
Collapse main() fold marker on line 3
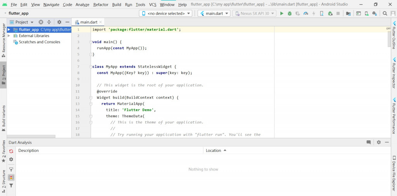click(x=91, y=42)
